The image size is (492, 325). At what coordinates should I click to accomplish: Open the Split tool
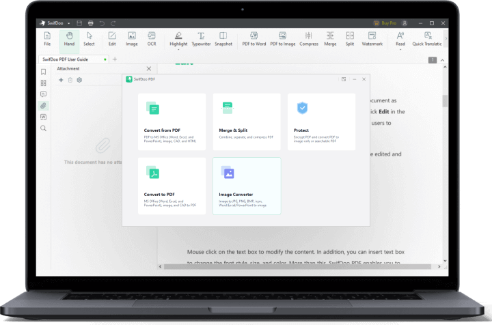pos(350,39)
